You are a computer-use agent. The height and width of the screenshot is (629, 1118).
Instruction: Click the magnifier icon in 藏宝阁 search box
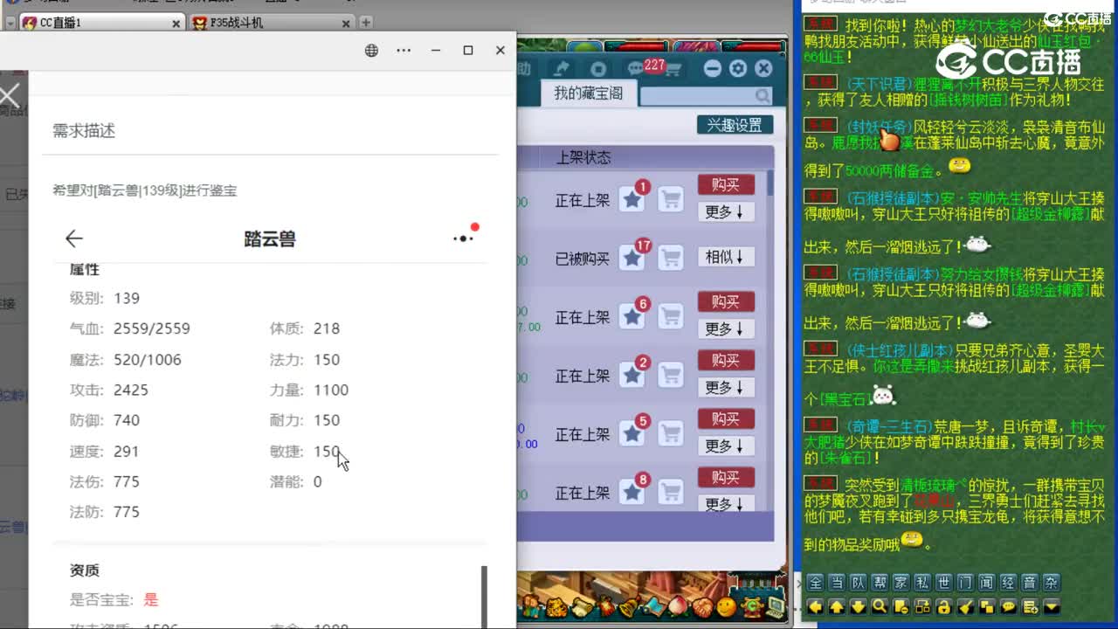[762, 96]
